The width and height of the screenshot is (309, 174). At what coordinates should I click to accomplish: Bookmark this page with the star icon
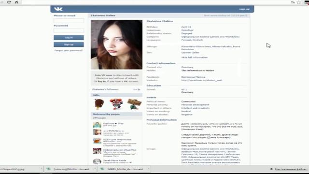(299, 2)
